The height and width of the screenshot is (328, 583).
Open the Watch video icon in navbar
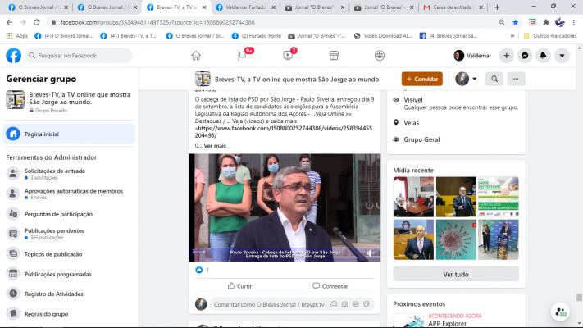(x=288, y=56)
